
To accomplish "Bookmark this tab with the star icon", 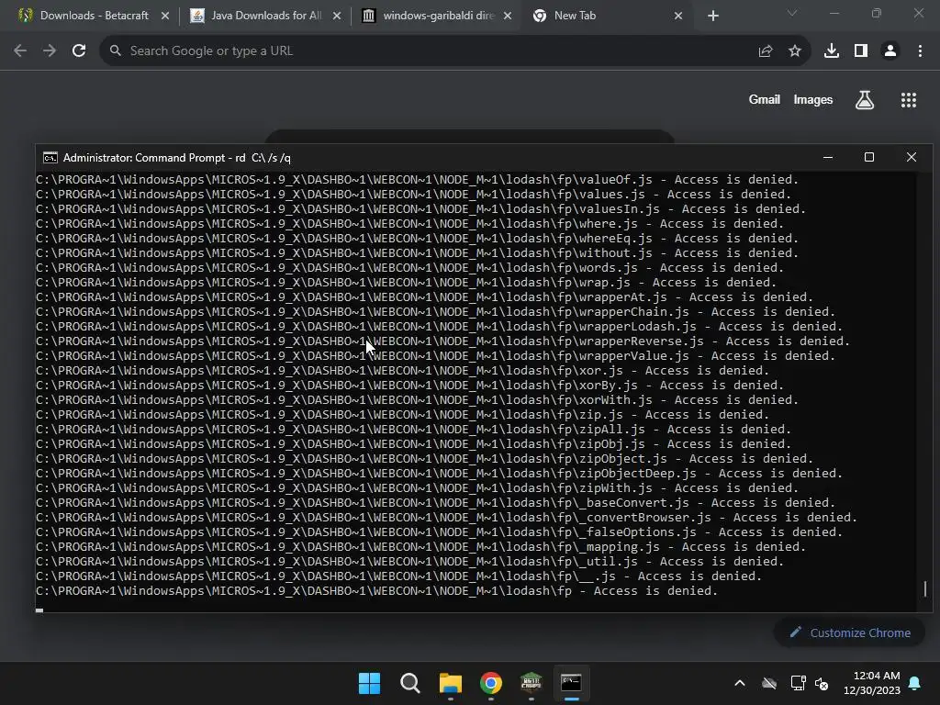I will [x=795, y=51].
